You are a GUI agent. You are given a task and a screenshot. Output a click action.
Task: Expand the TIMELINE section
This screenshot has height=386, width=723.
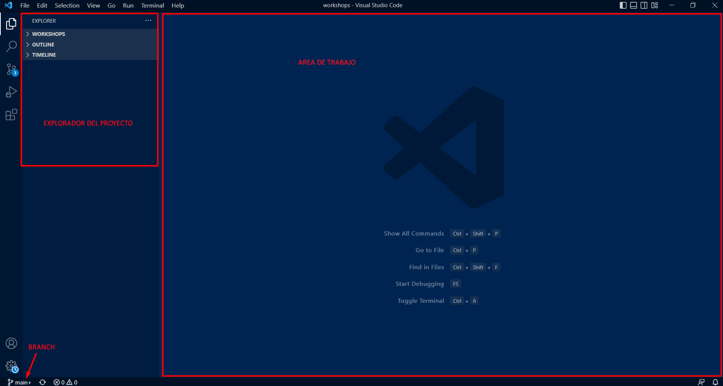coord(44,55)
